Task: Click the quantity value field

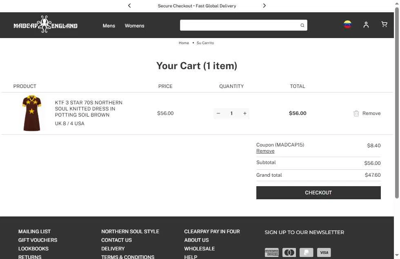Action: (231, 113)
